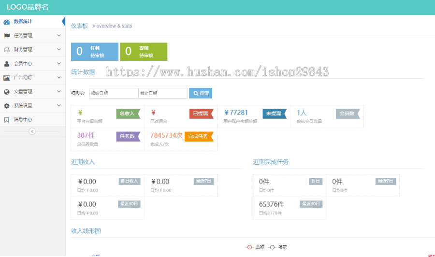The height and width of the screenshot is (257, 435).
Task: Expand the 系统设置 submenu chevron
Action: click(58, 106)
